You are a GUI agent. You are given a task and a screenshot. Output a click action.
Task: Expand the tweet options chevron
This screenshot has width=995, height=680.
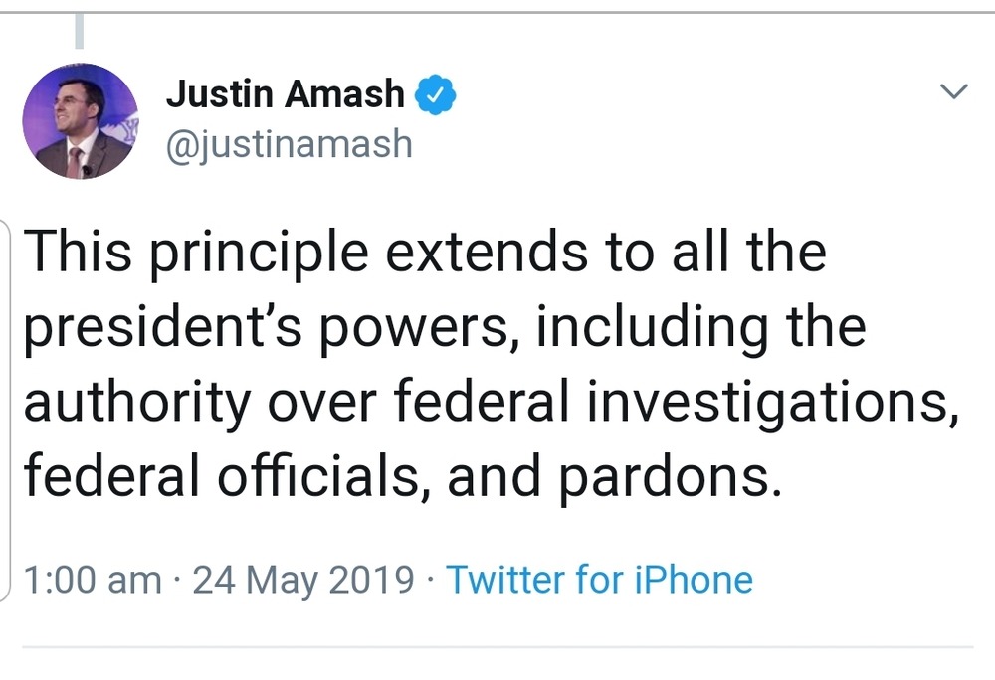pyautogui.click(x=953, y=92)
